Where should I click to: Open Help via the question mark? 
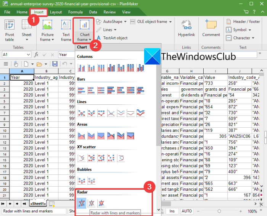point(254,12)
